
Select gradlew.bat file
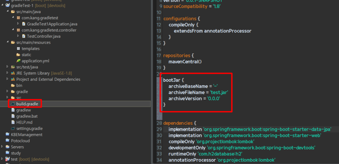[27, 116]
